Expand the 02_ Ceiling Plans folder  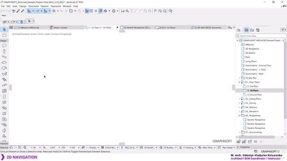pyautogui.click(x=239, y=99)
